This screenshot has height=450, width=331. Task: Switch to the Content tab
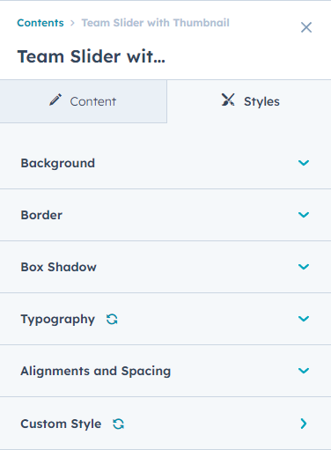click(x=84, y=101)
